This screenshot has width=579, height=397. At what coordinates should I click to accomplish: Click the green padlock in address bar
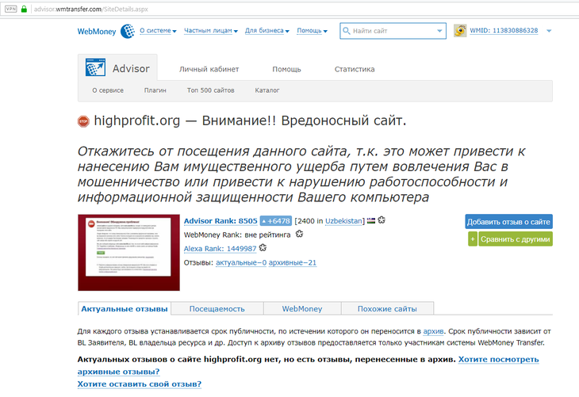(x=25, y=9)
